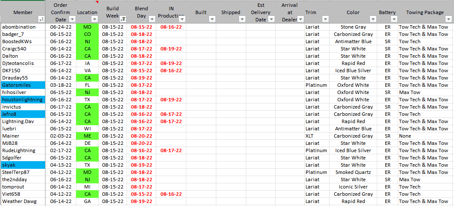Open the IN Production filter arrow
This screenshot has width=454, height=206.
(x=182, y=19)
